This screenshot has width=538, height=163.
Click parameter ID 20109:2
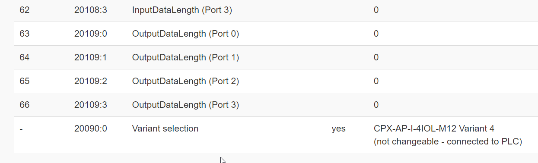90,81
